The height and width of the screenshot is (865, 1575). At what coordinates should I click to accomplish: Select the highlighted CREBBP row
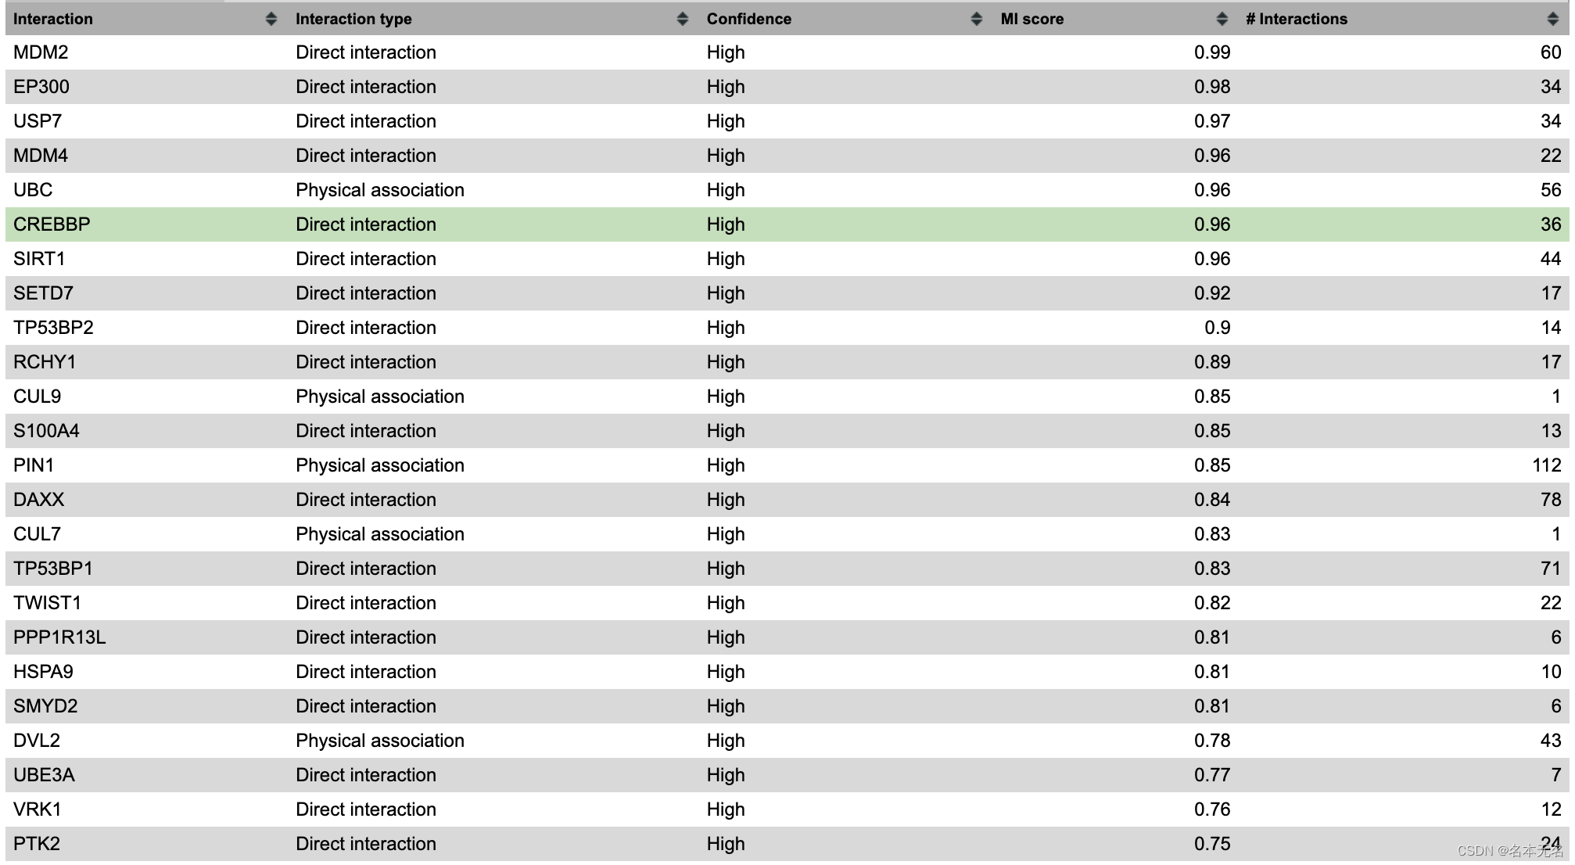click(x=52, y=224)
